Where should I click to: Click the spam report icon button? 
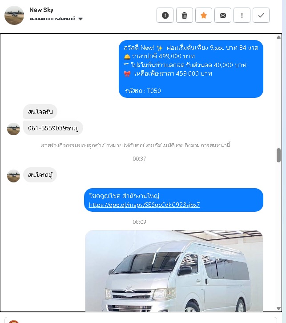[165, 15]
